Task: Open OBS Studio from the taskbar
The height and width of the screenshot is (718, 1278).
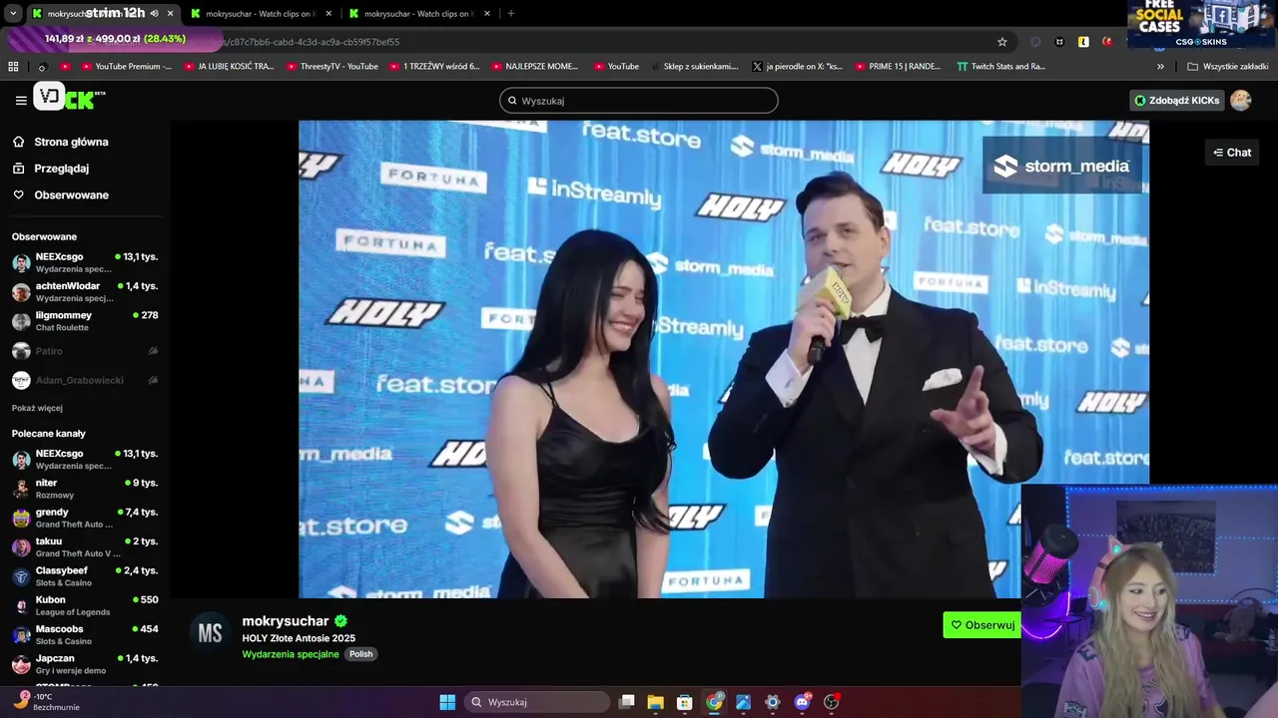Action: point(831,702)
